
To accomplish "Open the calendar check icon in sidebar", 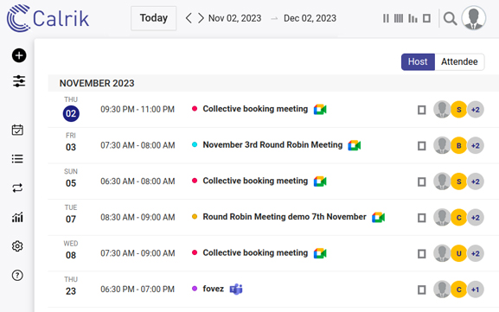I will (17, 130).
